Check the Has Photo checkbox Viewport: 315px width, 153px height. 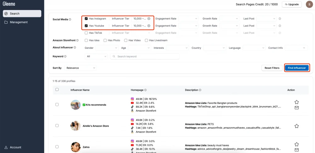(105, 40)
